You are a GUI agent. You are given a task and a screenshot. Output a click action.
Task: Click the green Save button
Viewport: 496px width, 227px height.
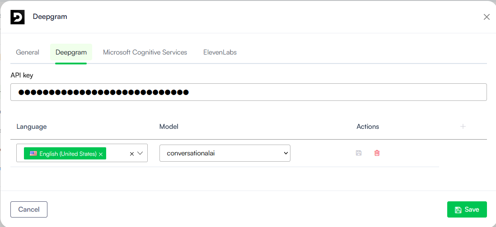click(x=467, y=209)
